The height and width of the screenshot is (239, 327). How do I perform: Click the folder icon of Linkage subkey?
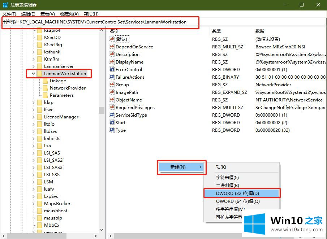45,81
